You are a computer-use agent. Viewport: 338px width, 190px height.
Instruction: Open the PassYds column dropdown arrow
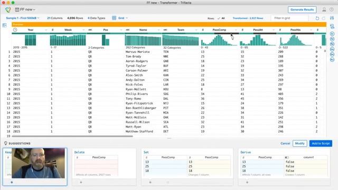311,30
